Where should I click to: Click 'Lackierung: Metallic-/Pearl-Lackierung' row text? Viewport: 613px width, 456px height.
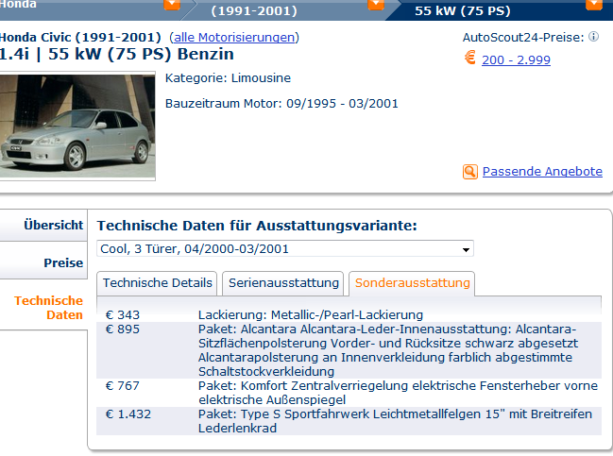(x=311, y=315)
